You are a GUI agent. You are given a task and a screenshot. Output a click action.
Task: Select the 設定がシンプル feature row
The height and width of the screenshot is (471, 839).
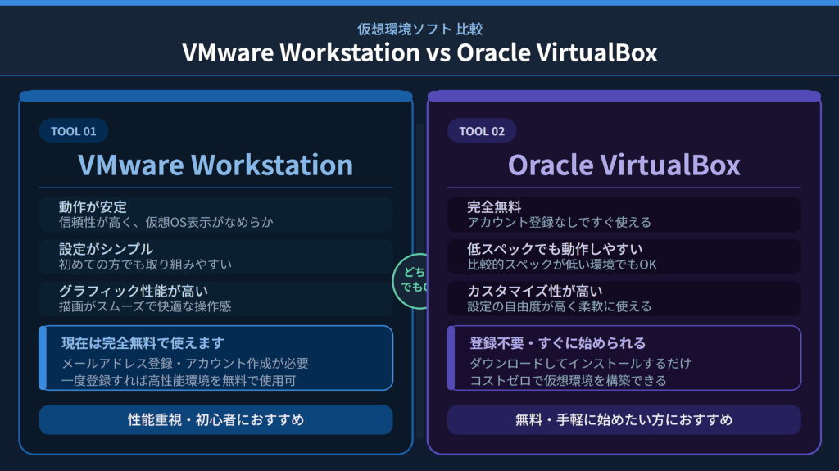pos(215,256)
